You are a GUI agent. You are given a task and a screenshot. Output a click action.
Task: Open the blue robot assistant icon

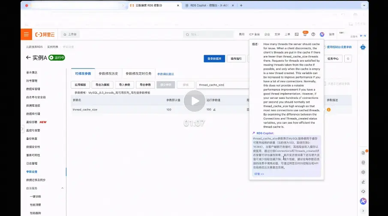[363, 47]
